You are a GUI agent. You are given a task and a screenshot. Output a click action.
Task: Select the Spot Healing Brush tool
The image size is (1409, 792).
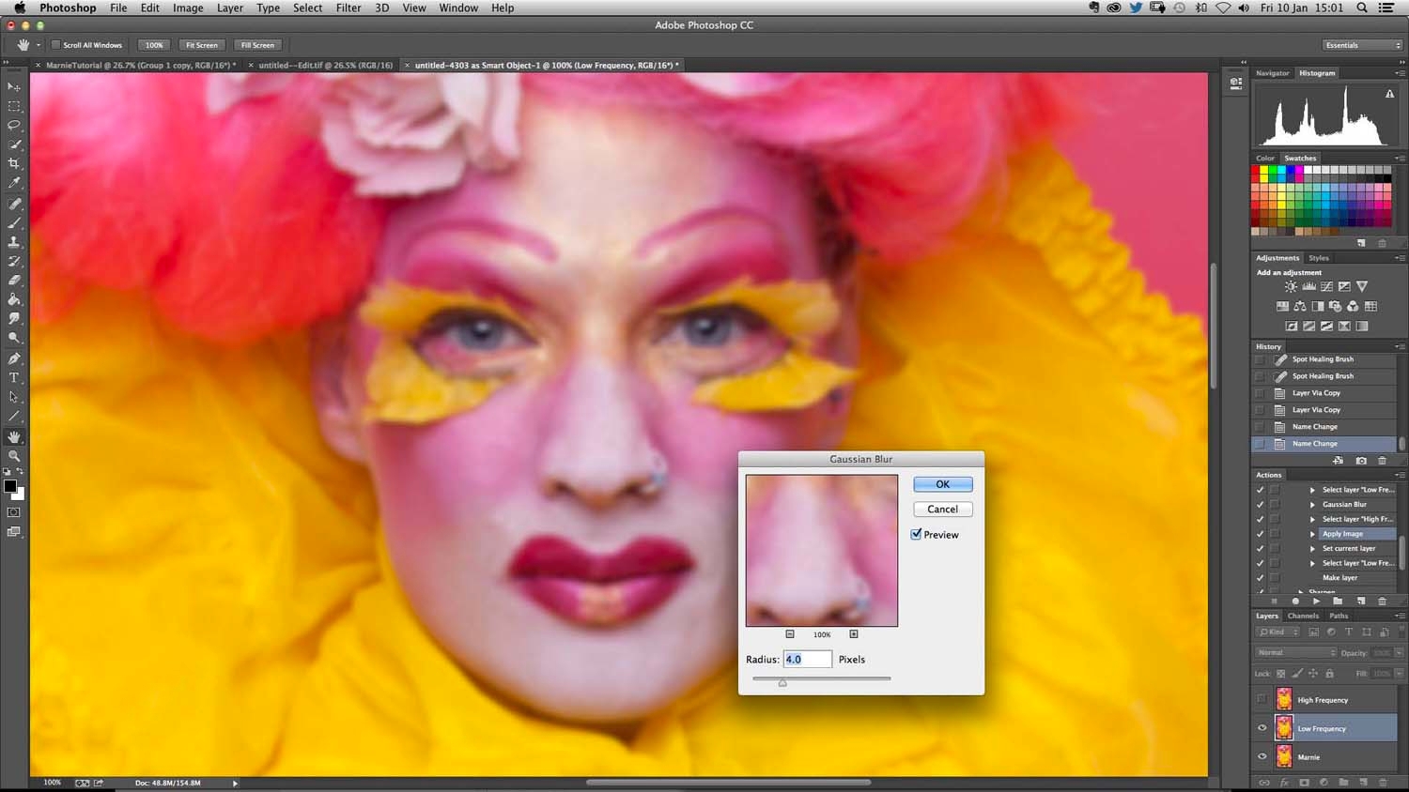click(x=14, y=204)
